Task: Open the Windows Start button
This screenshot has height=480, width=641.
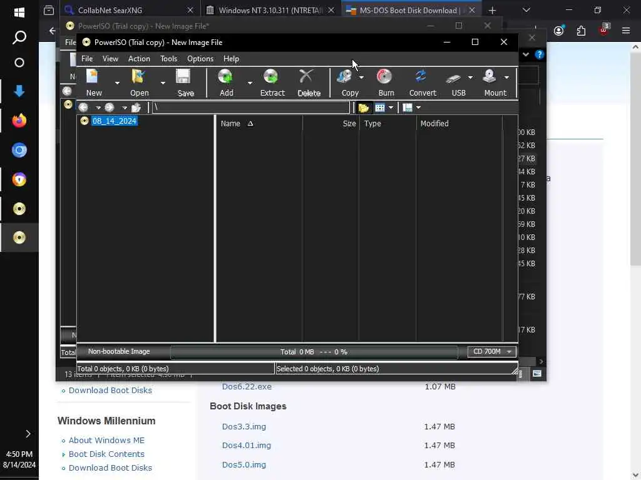Action: [x=19, y=12]
